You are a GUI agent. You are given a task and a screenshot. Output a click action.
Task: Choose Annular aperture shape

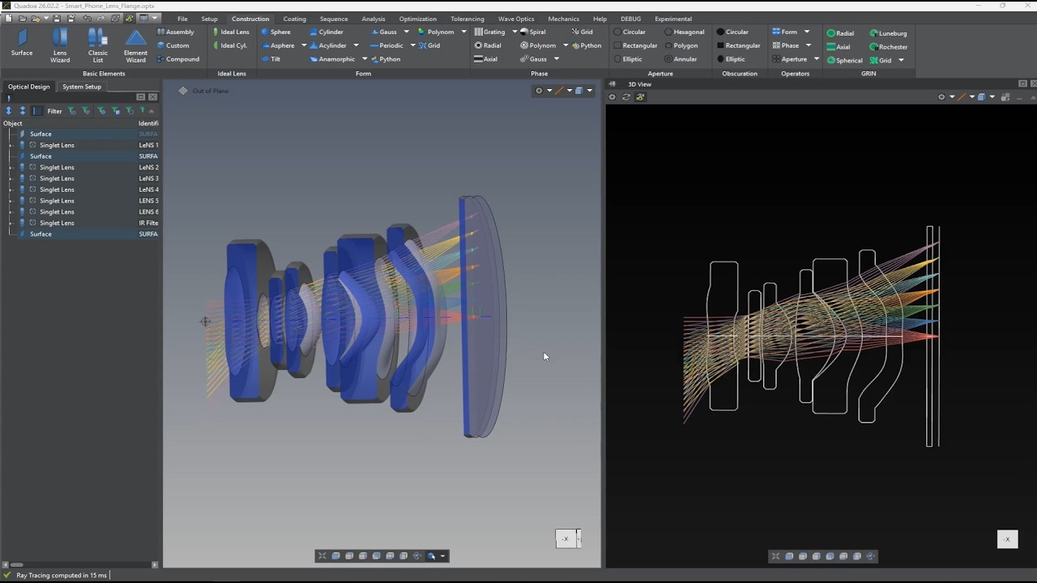(x=681, y=59)
